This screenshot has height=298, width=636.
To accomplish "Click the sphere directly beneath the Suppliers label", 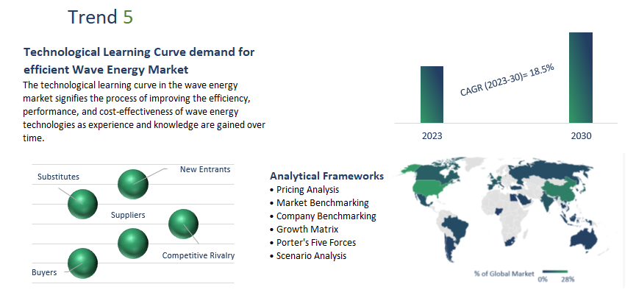I will pyautogui.click(x=133, y=244).
